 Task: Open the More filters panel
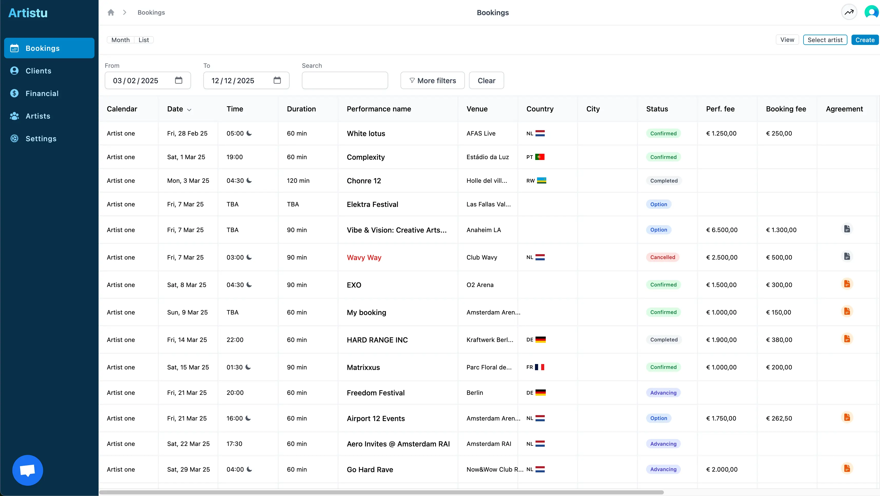[x=433, y=80]
